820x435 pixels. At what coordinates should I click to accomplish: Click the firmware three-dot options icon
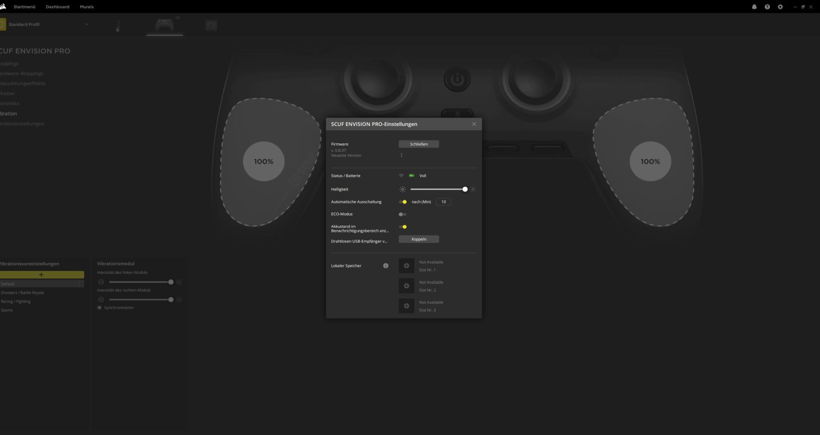point(401,155)
